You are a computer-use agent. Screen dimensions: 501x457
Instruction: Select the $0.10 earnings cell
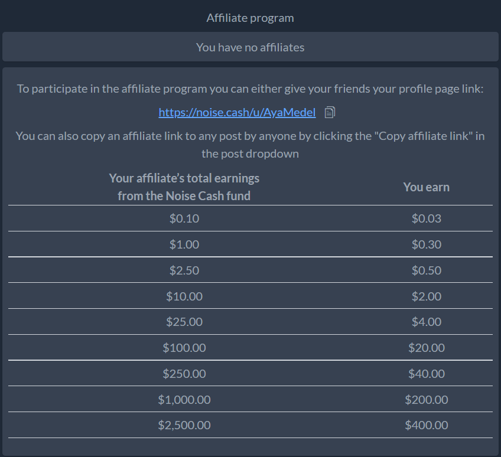click(184, 218)
